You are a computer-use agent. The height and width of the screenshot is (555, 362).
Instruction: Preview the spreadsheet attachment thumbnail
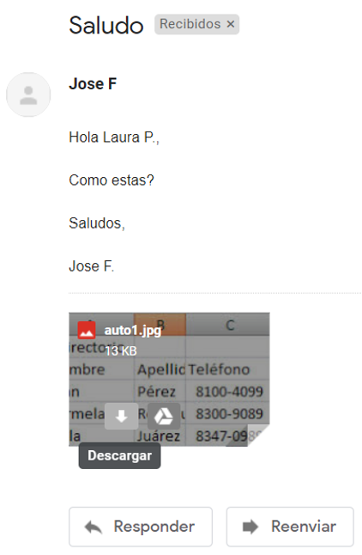point(169,379)
